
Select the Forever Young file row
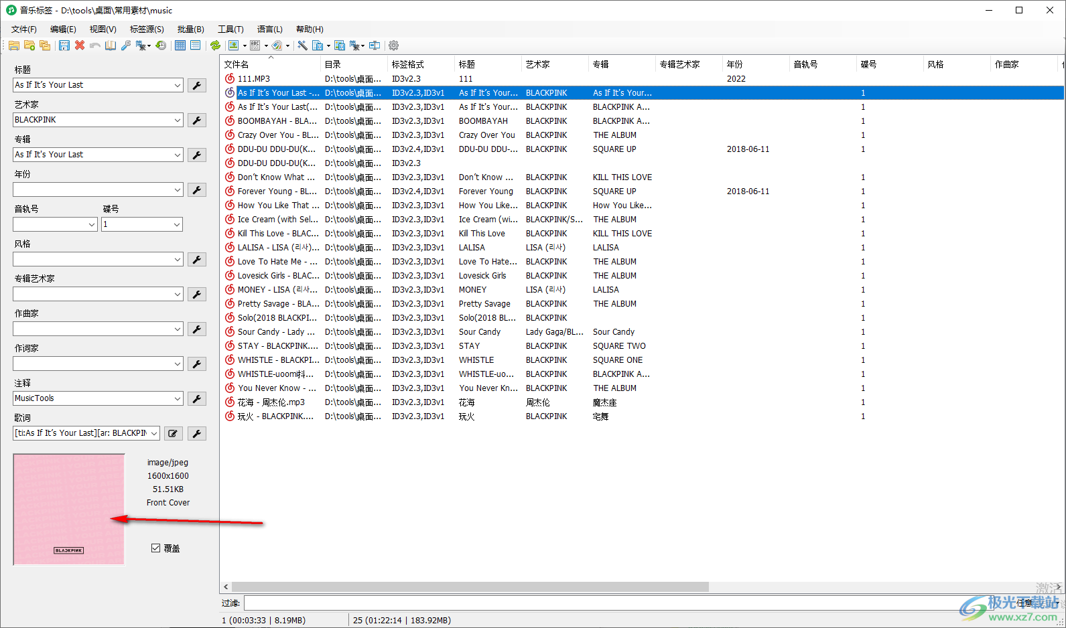[642, 191]
